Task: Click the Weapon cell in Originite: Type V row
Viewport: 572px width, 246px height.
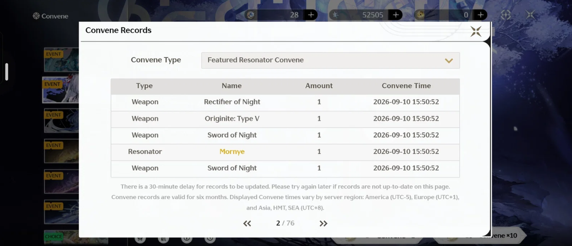Action: [x=145, y=119]
